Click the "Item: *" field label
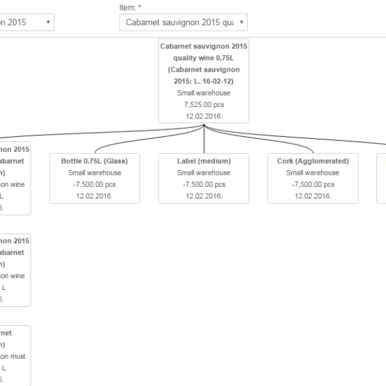386x386 pixels. [130, 7]
